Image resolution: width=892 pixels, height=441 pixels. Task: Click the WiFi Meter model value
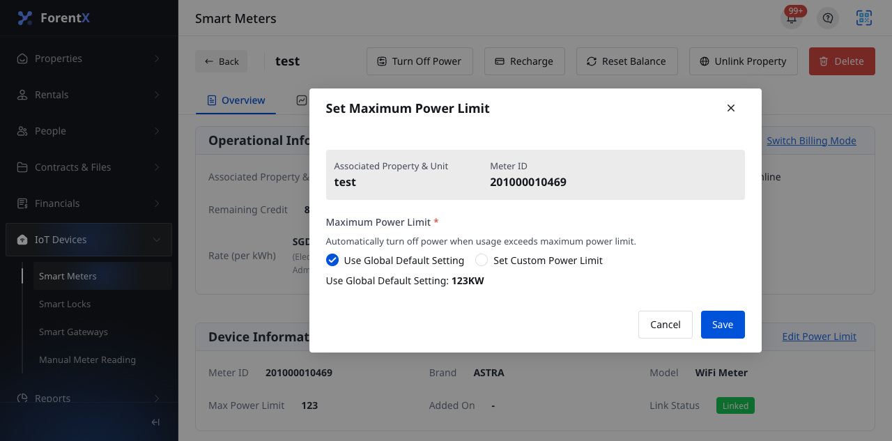point(721,373)
